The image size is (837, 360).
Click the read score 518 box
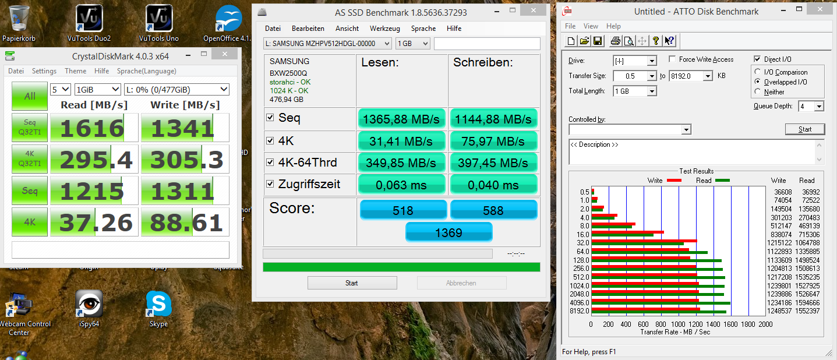coord(403,210)
